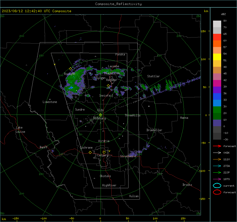237x222 pixels.
Task: Click the yellow radar site marker at Didsbury
Action: (x=101, y=115)
